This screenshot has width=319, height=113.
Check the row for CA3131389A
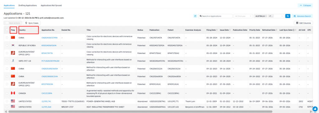pos(7,93)
